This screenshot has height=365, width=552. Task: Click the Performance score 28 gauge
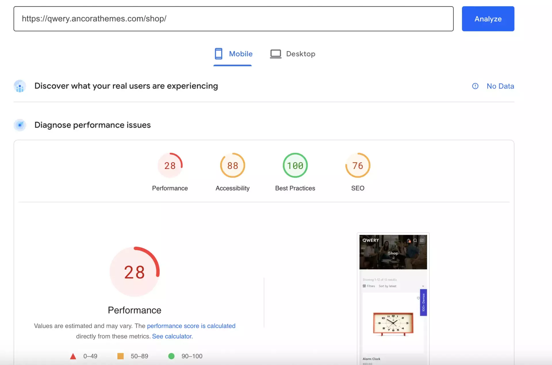(170, 166)
